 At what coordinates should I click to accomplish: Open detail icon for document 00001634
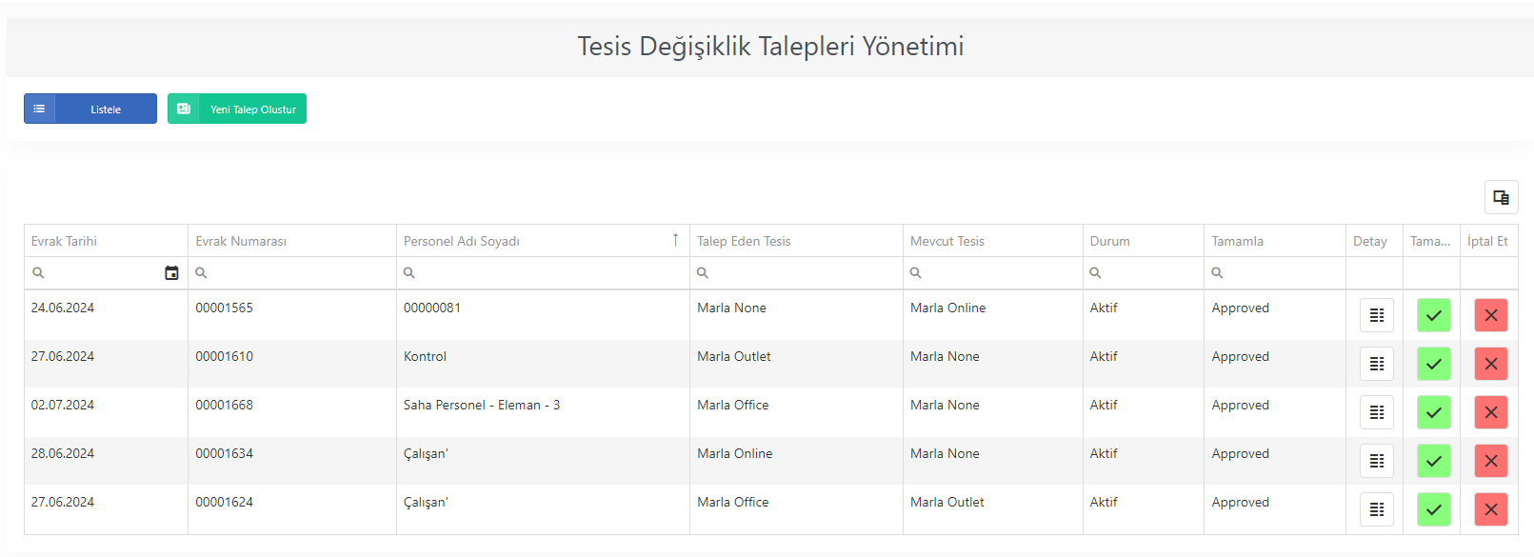pyautogui.click(x=1376, y=461)
